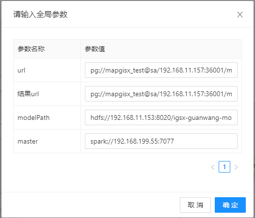Confirm with the 确定 button
Viewport: 255px width, 218px height.
tap(230, 205)
